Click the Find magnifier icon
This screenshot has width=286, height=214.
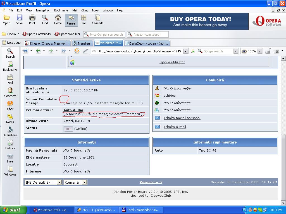click(45, 20)
